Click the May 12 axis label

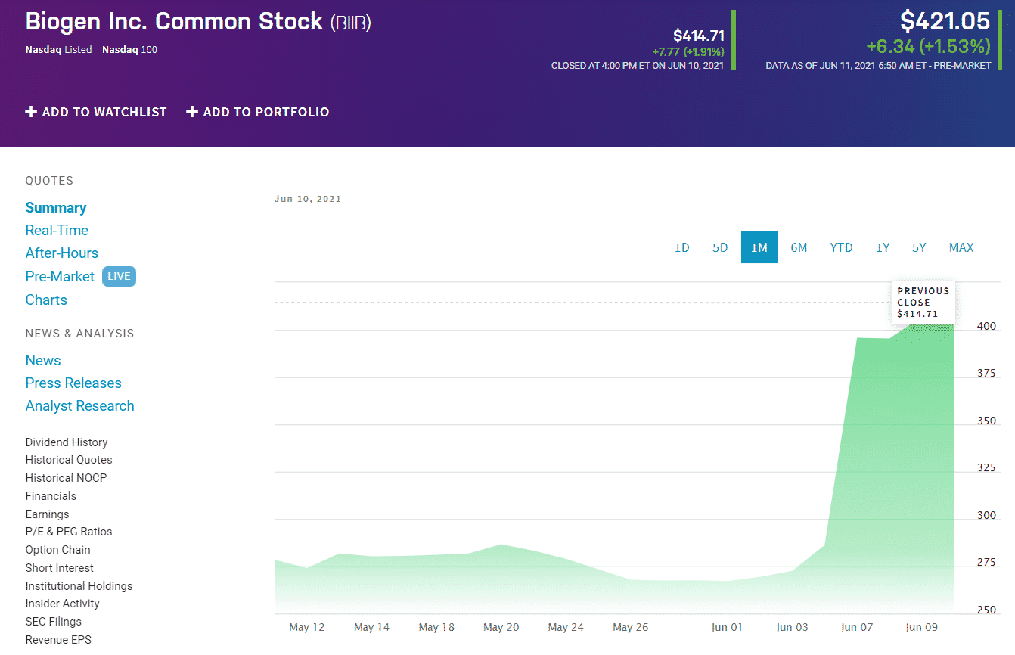click(307, 627)
